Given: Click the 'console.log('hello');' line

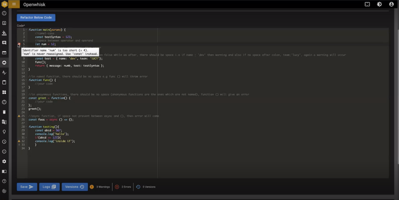Looking at the screenshot, I should coord(52,134).
